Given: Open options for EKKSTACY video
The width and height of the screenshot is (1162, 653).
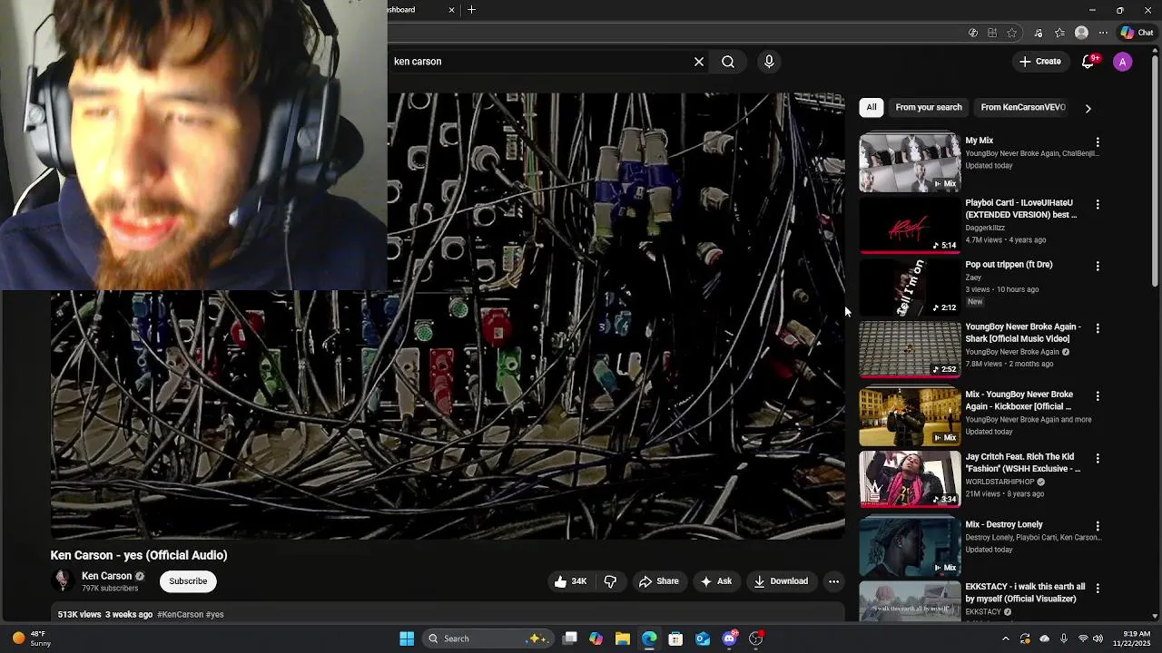Looking at the screenshot, I should pos(1098,589).
